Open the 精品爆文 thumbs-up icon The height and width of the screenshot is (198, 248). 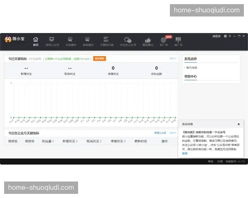pyautogui.click(x=148, y=40)
